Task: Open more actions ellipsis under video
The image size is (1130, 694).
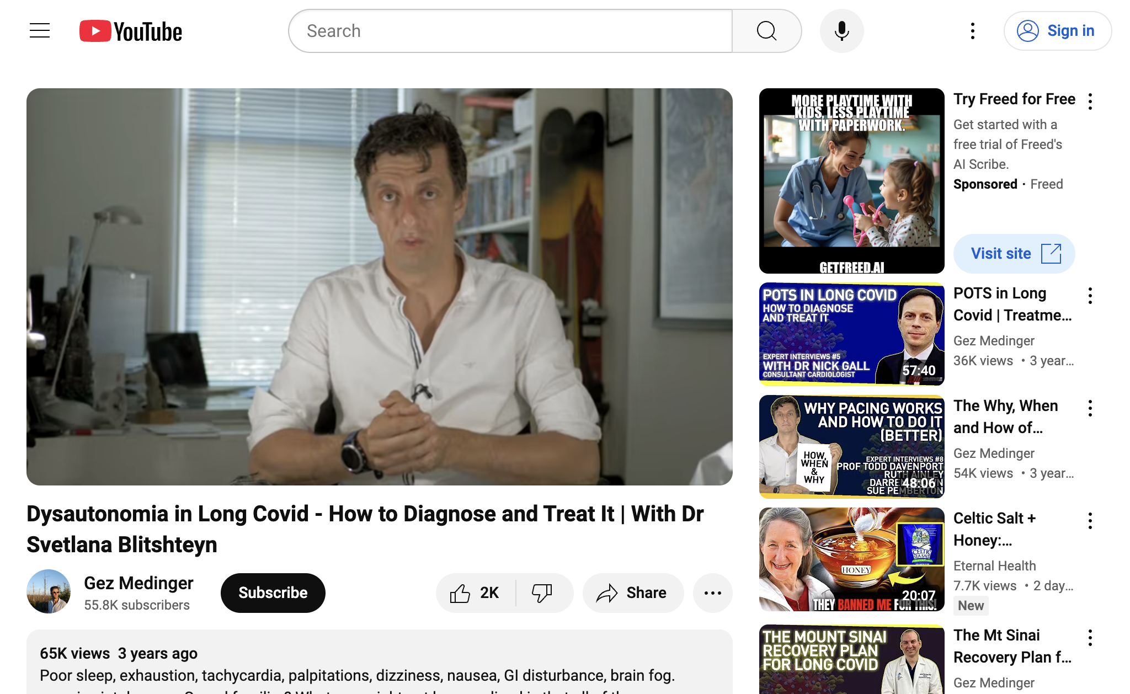Action: coord(713,592)
